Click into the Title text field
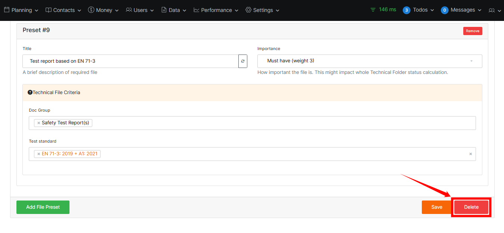Viewport: 504px width, 233px height. pos(130,61)
